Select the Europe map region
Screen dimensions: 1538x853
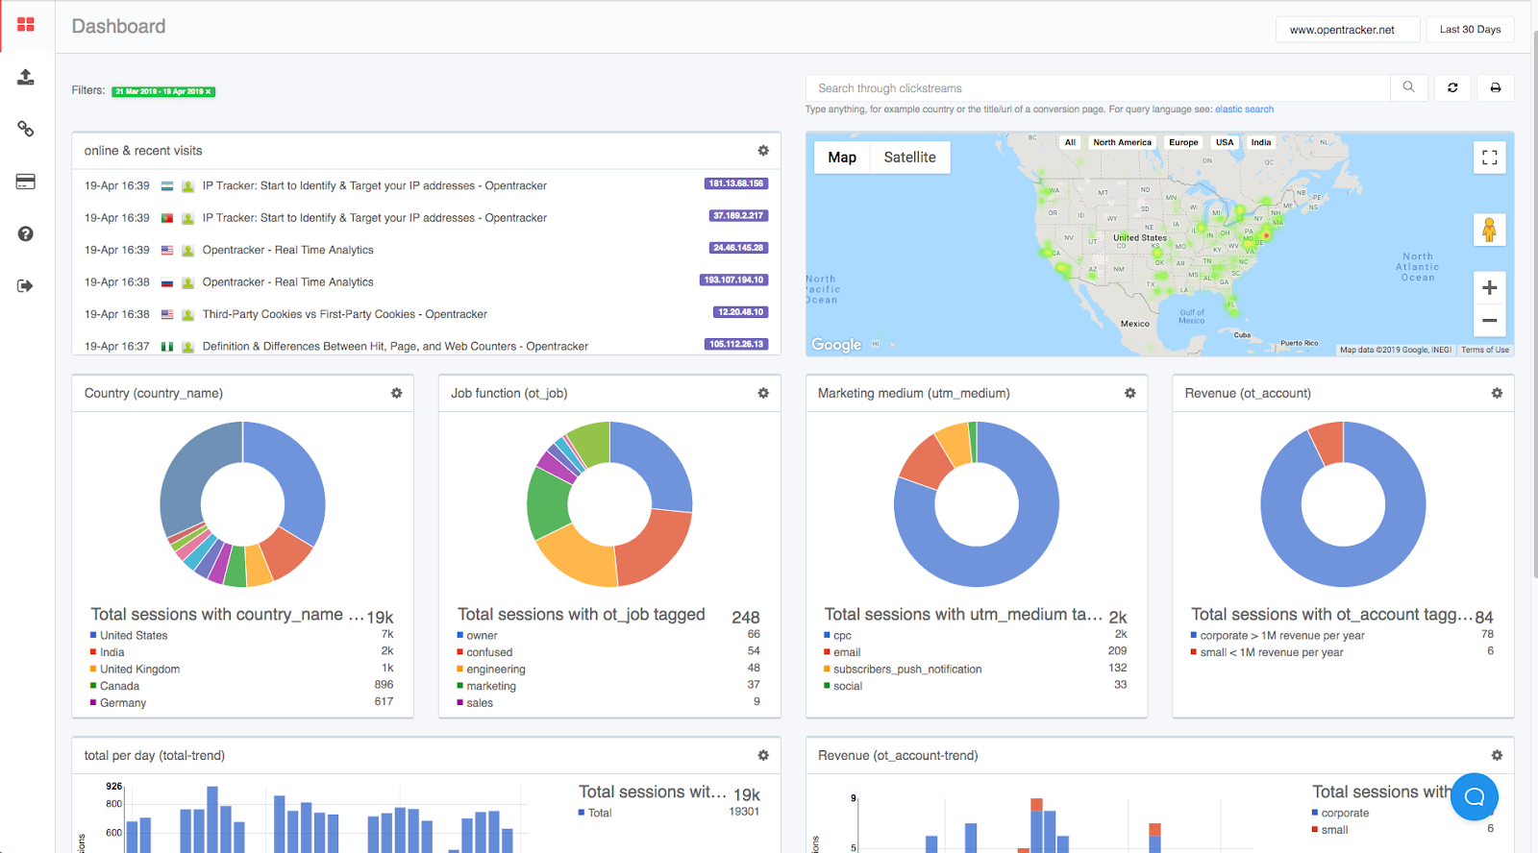[1183, 142]
